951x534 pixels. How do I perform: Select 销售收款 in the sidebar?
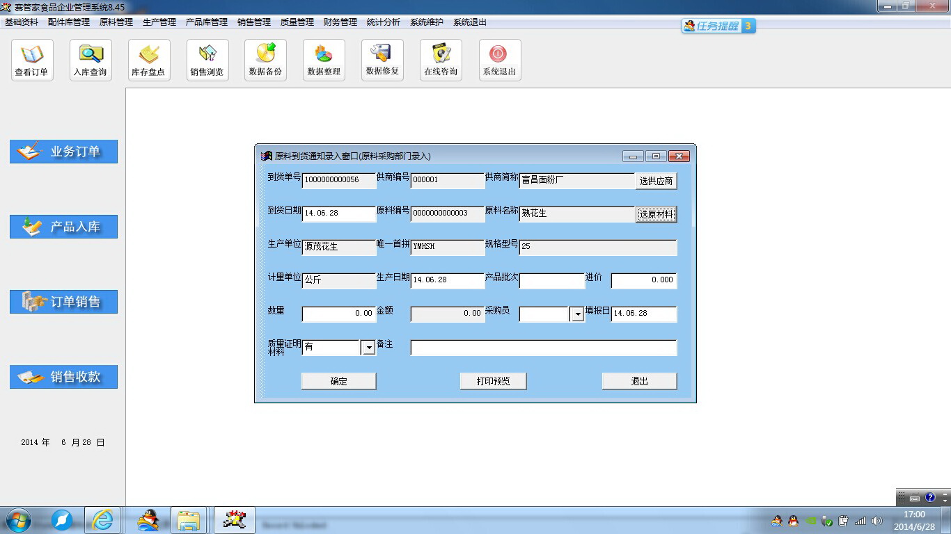coord(63,377)
